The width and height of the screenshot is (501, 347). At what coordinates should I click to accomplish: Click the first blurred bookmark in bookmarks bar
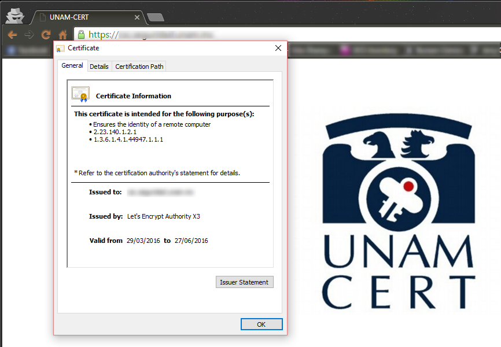pyautogui.click(x=27, y=50)
